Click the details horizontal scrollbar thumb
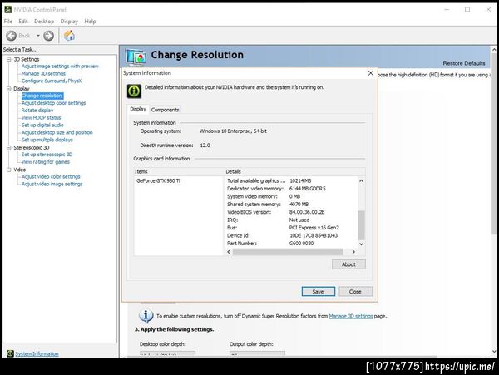The width and height of the screenshot is (499, 375). click(x=288, y=252)
